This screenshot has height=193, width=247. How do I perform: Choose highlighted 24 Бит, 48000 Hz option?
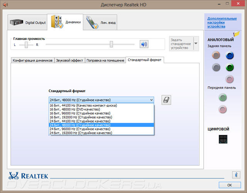[101, 125]
